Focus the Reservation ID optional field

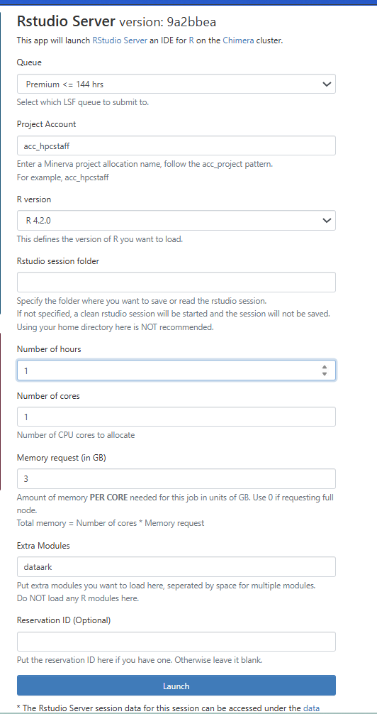tap(176, 642)
